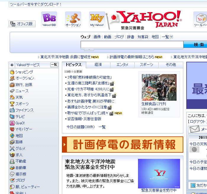Select the 画像 search tab
Screen dimensions: 207x194
(x=97, y=37)
